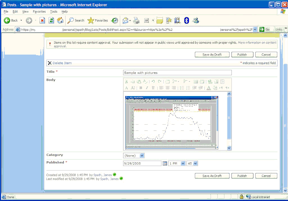Viewport: 288px width, 201px height.
Task: Open the published minutes dropdown showing 45
Action: [x=195, y=163]
